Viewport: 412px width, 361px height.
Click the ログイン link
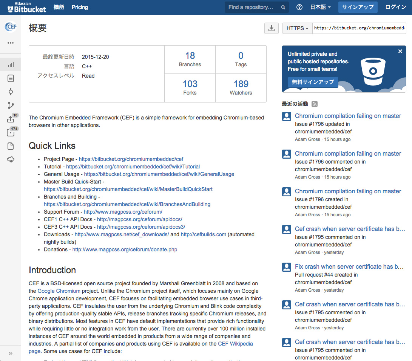pos(395,7)
